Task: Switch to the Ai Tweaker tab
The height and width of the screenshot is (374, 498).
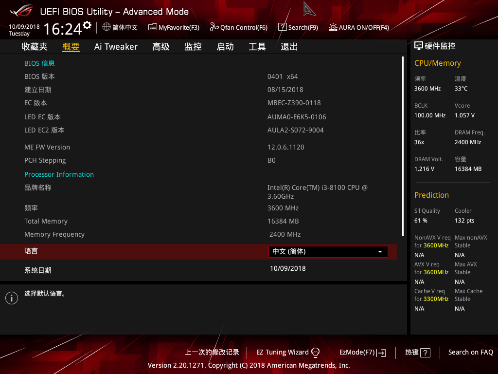Action: (x=116, y=46)
